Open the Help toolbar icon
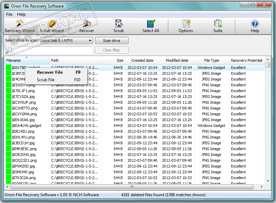Image resolution: width=276 pixels, height=203 pixels. coord(255,26)
